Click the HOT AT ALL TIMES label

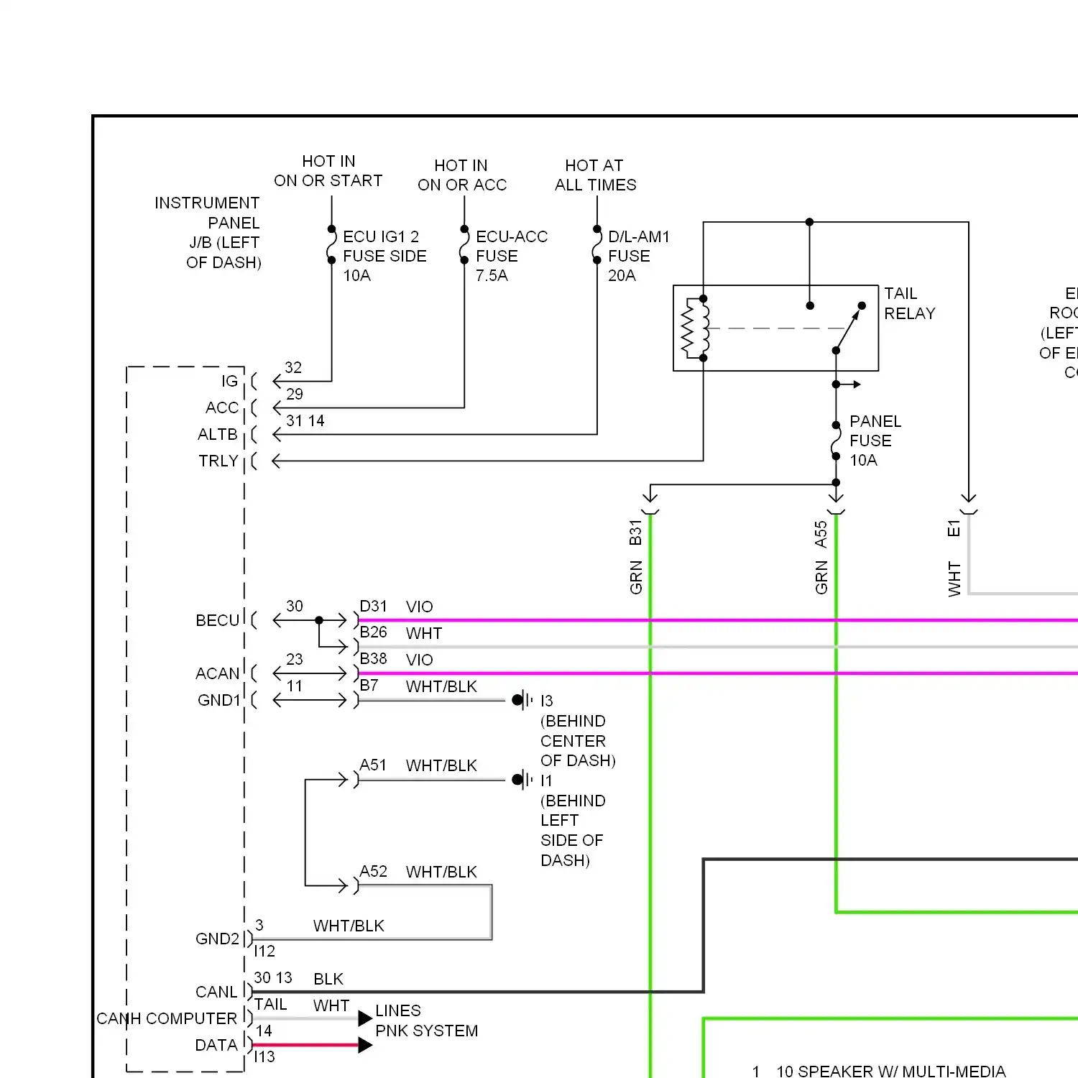(595, 175)
